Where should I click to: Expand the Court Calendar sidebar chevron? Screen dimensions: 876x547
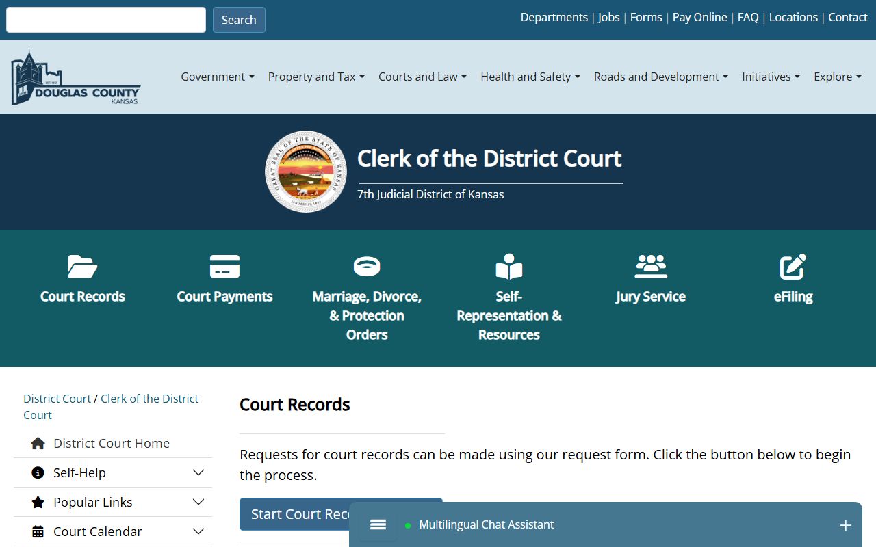pyautogui.click(x=198, y=531)
